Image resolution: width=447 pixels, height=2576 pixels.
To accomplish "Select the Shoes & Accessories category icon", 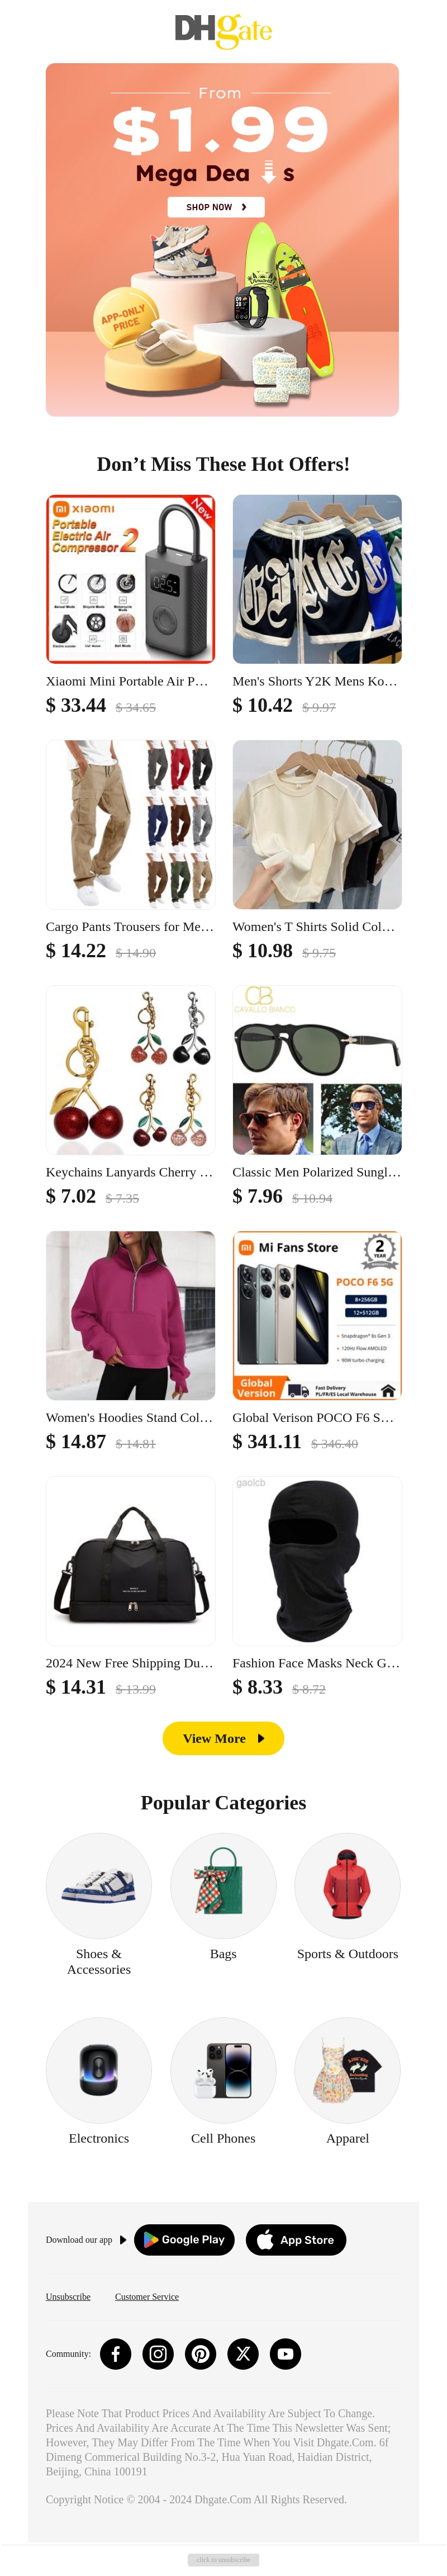I will (x=99, y=1885).
